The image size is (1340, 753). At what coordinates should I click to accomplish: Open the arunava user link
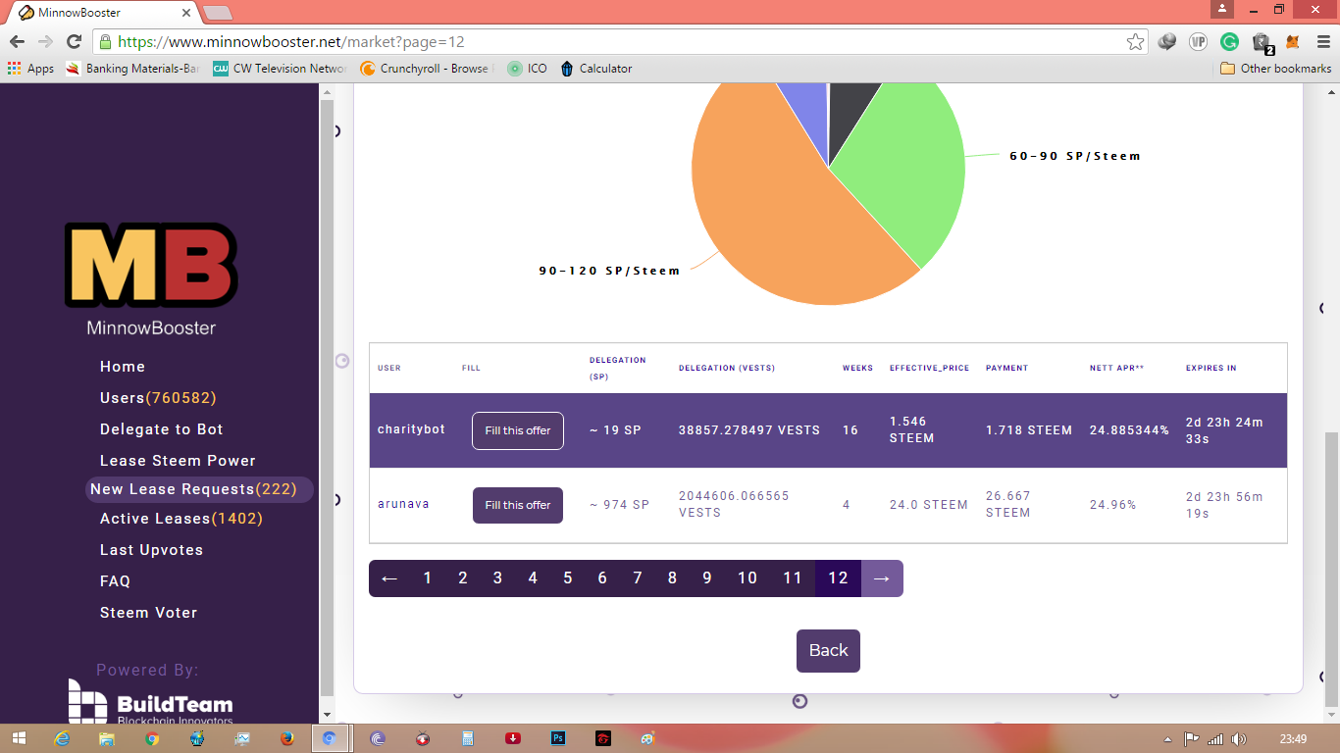[x=403, y=504]
